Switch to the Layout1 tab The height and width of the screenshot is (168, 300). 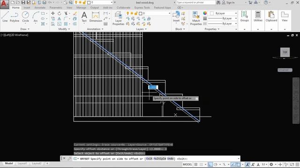pyautogui.click(x=22, y=163)
